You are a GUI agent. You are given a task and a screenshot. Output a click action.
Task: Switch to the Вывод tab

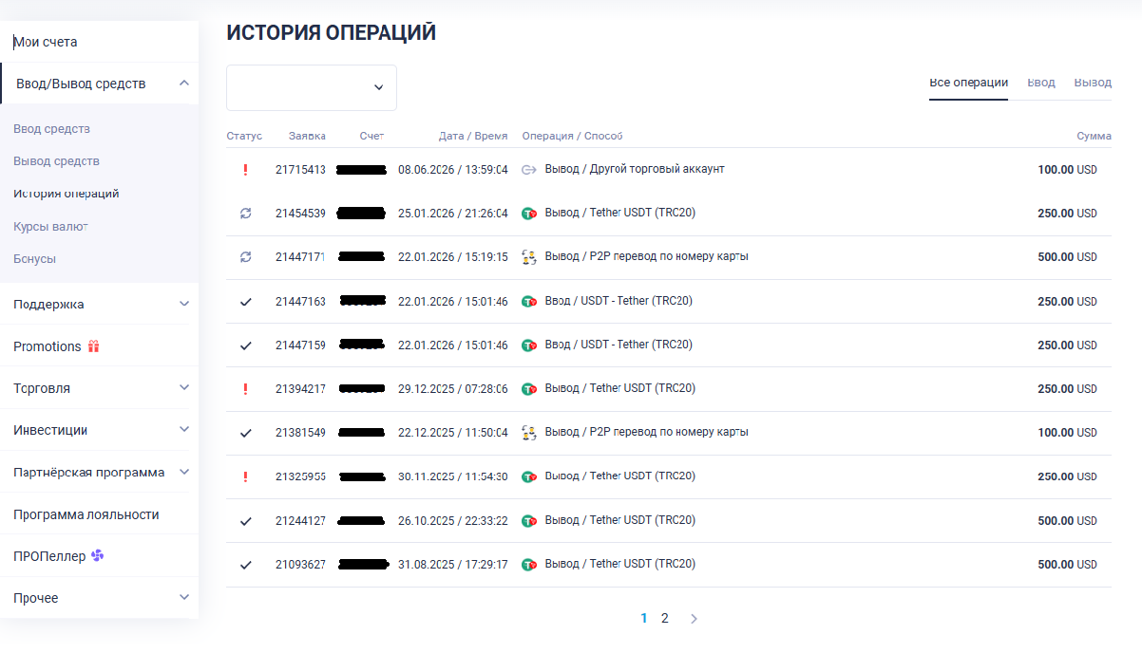tap(1093, 83)
